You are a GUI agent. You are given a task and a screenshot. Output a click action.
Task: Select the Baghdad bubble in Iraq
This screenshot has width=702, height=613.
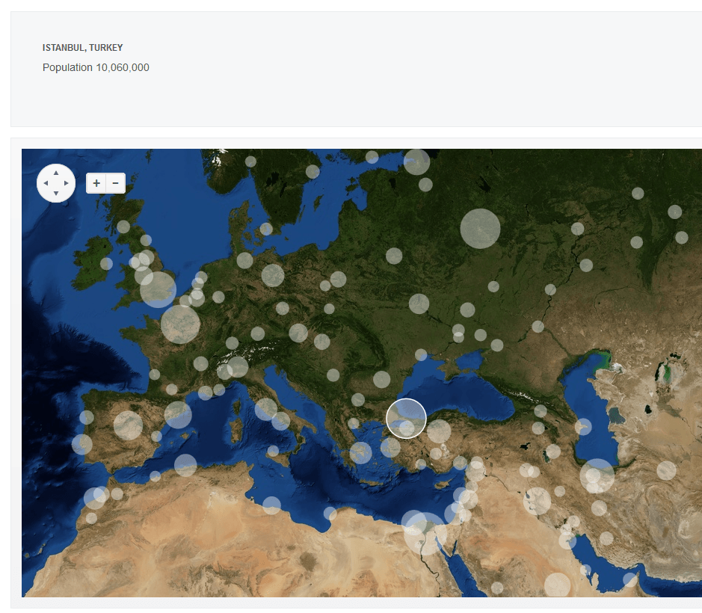(x=538, y=501)
